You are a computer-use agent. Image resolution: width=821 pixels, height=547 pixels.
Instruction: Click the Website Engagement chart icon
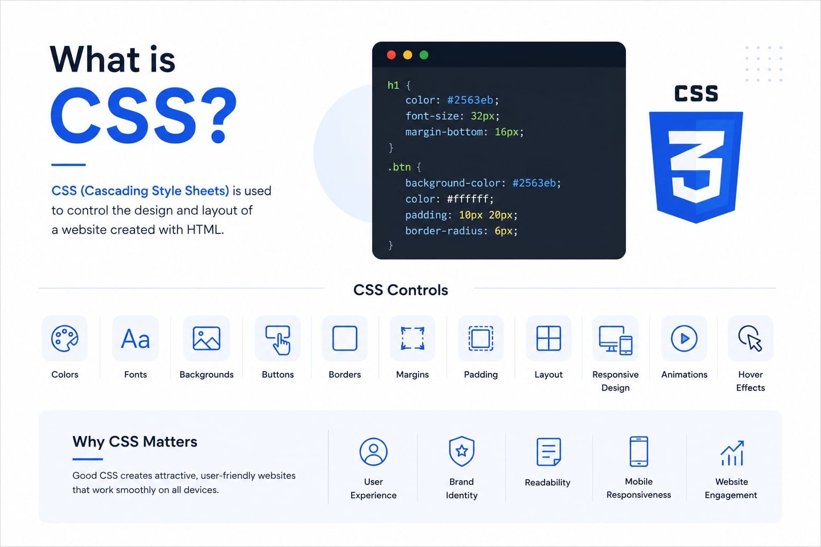[732, 453]
